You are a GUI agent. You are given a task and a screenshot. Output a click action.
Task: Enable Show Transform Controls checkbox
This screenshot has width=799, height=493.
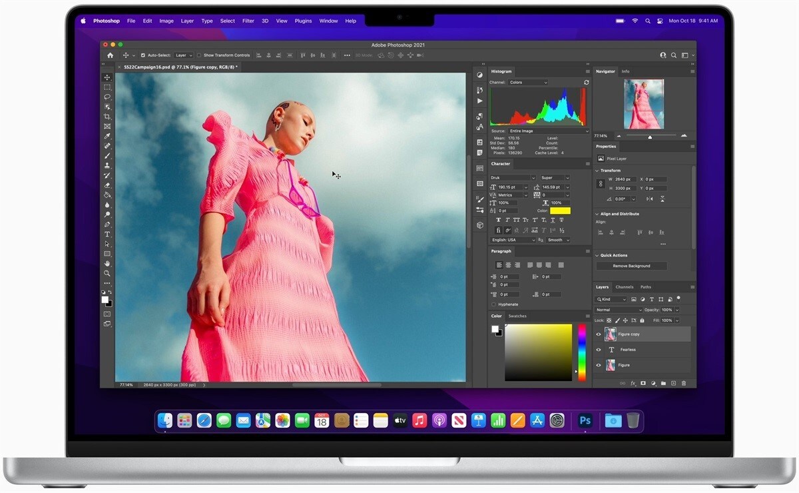199,55
